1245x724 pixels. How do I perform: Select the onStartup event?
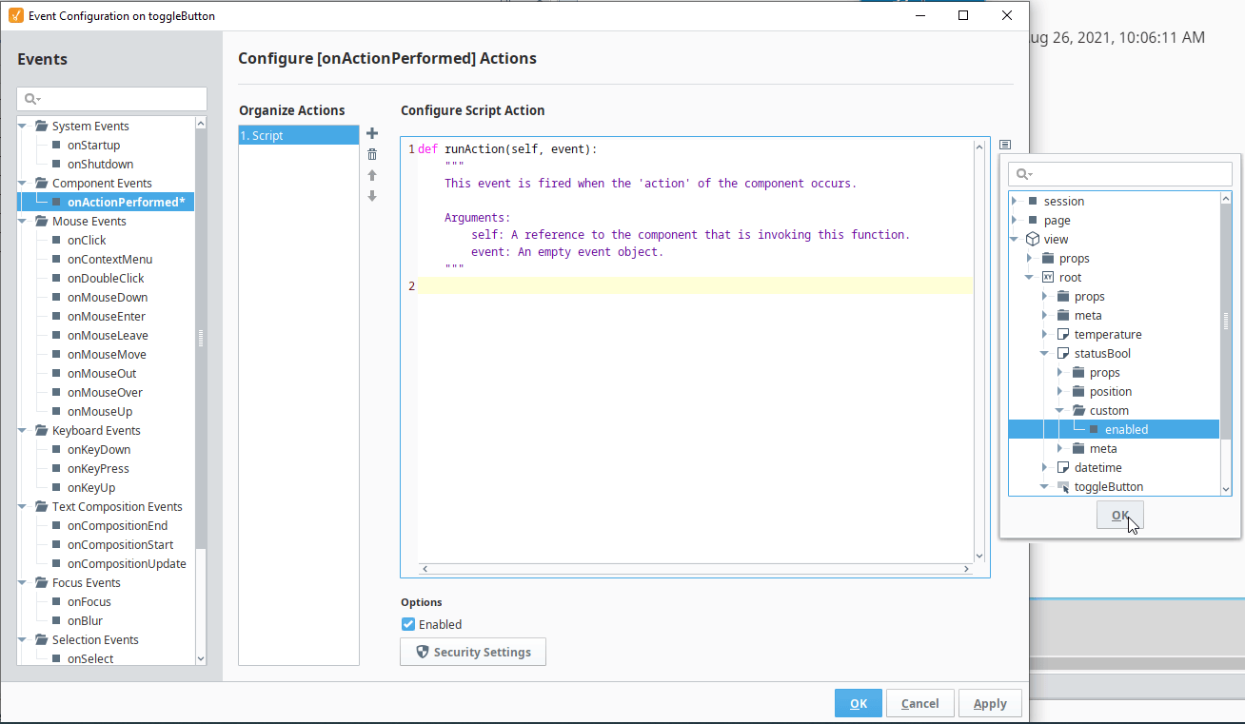(x=93, y=145)
